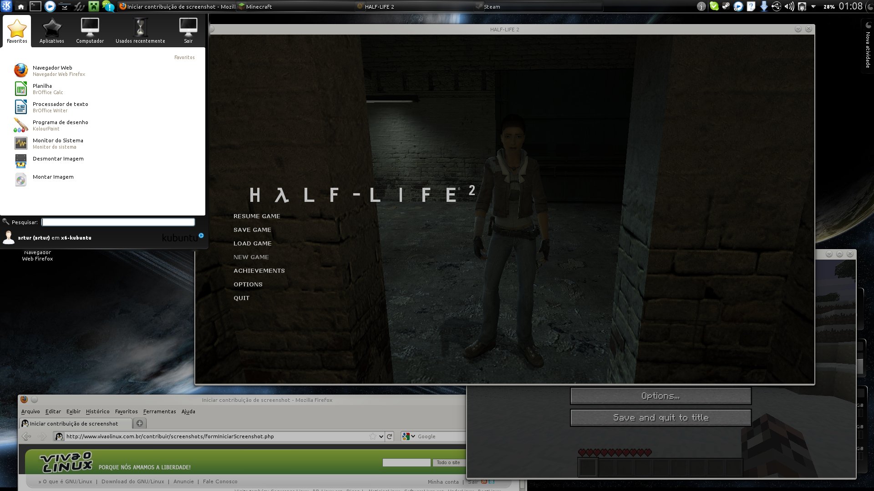Click the Pesquisar search field
This screenshot has height=491, width=874.
tap(118, 222)
